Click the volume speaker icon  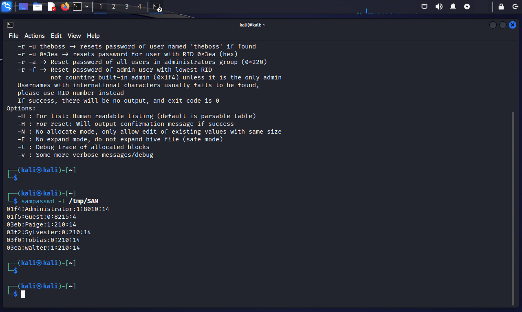[x=439, y=7]
